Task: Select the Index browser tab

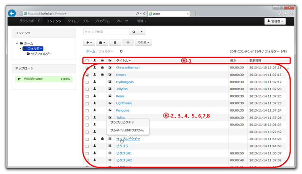Action: tap(169, 14)
